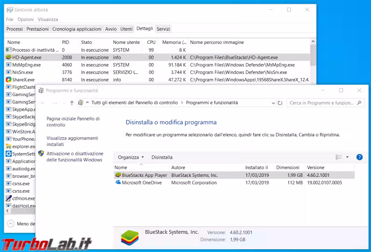Click Task Manager scroll up arrow
The height and width of the screenshot is (252, 371).
[x=313, y=42]
